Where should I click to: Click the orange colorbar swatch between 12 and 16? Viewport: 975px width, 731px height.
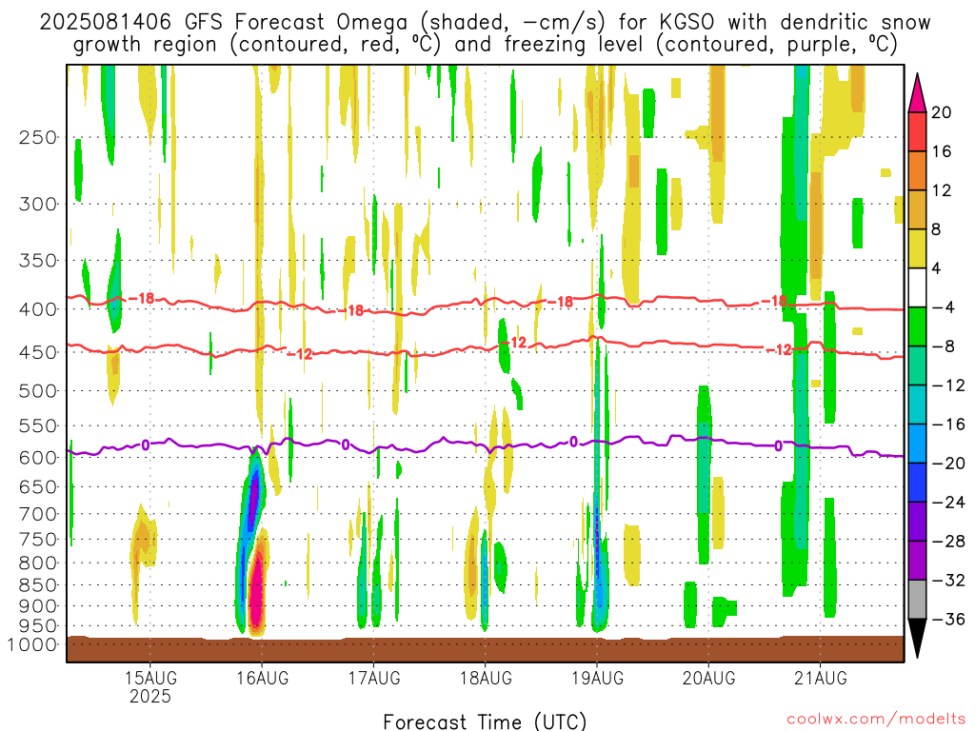tap(917, 171)
